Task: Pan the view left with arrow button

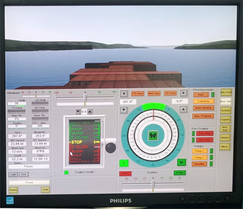Action: coord(124,94)
